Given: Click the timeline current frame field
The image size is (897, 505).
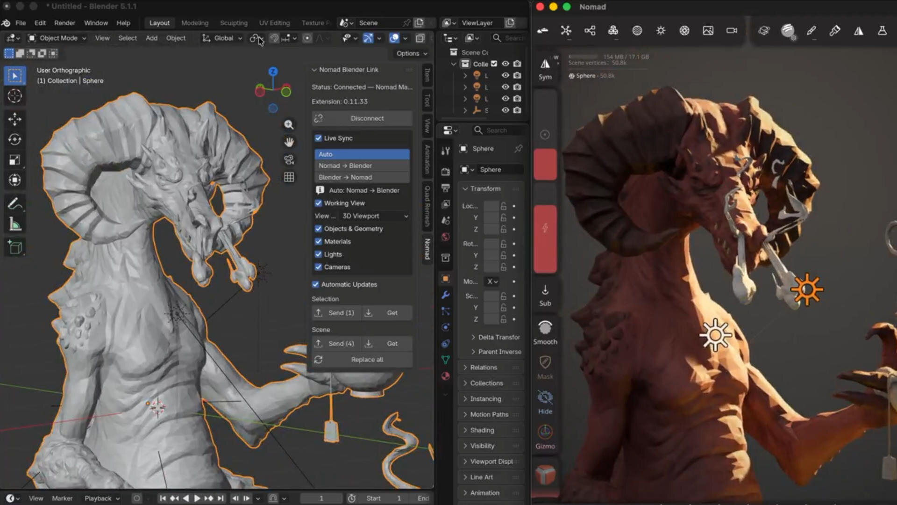Looking at the screenshot, I should (321, 498).
